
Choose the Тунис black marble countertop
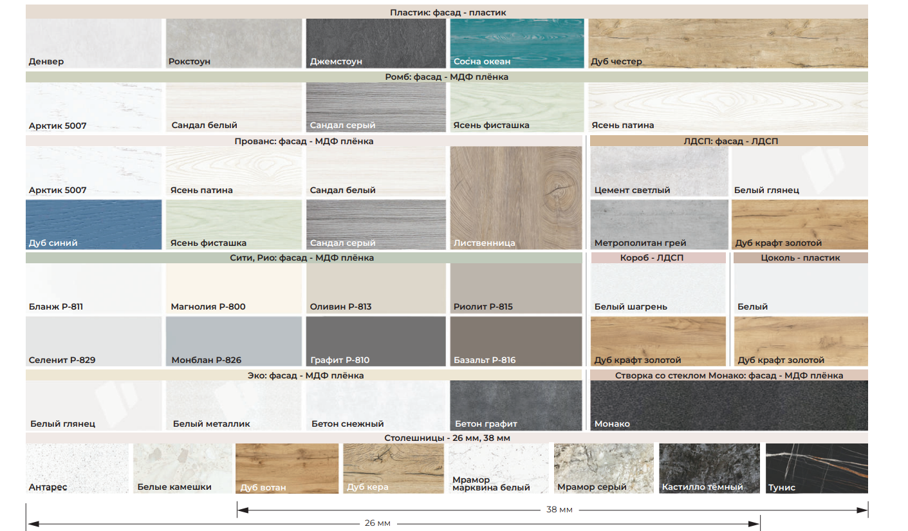[x=817, y=469]
